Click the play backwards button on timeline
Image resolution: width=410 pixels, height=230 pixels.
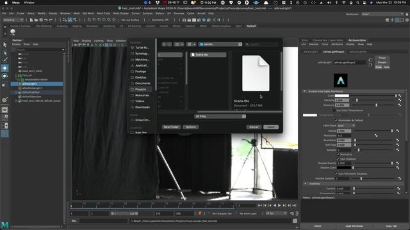tap(275, 206)
